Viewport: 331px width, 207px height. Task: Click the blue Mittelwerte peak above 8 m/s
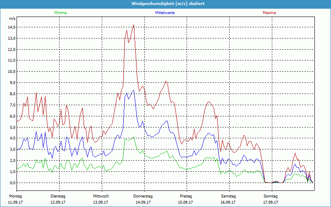(x=134, y=90)
